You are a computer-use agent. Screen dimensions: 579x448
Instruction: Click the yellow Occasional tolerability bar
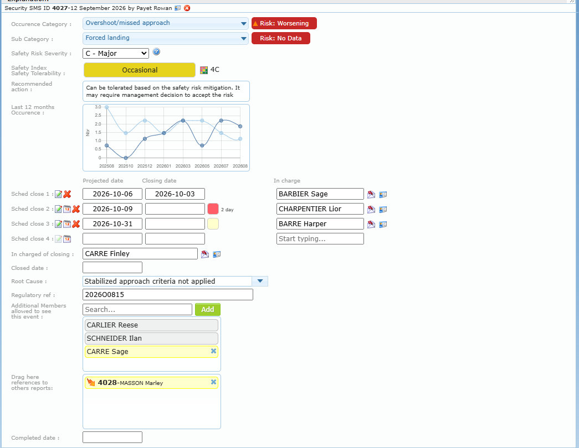tap(140, 70)
